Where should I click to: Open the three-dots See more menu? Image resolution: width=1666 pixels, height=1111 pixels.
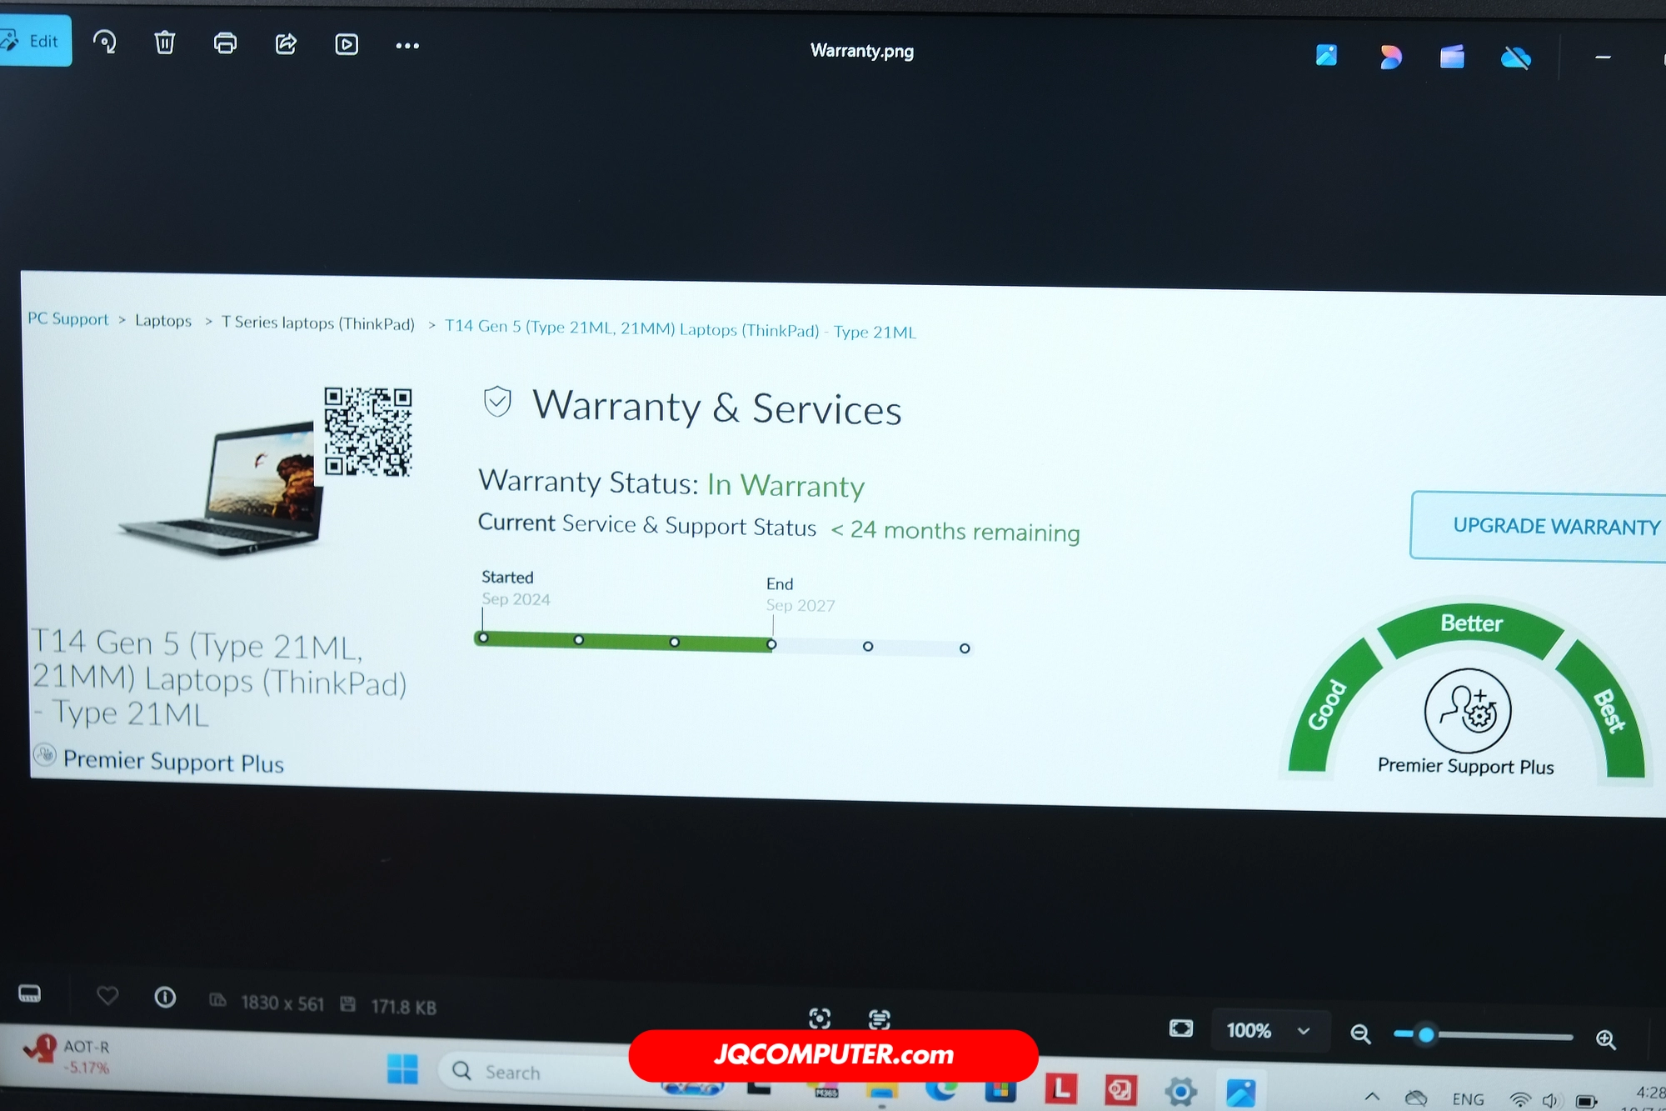click(407, 46)
